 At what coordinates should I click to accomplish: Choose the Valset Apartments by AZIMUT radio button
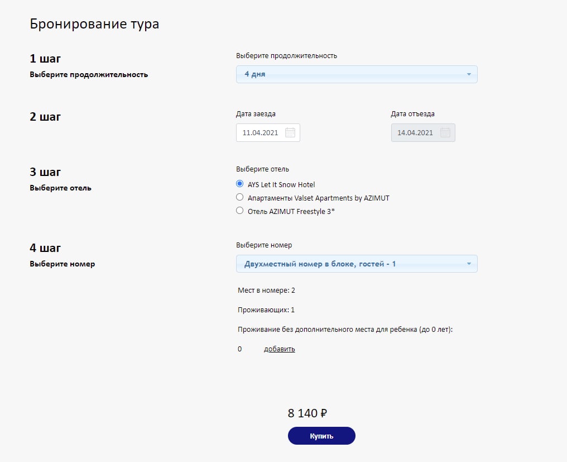click(239, 197)
